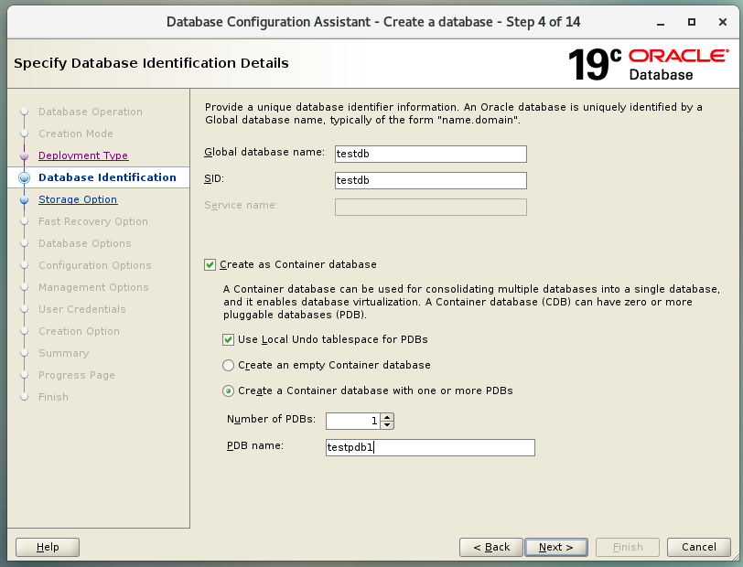Image resolution: width=743 pixels, height=567 pixels.
Task: Go back with the Back button
Action: (491, 547)
